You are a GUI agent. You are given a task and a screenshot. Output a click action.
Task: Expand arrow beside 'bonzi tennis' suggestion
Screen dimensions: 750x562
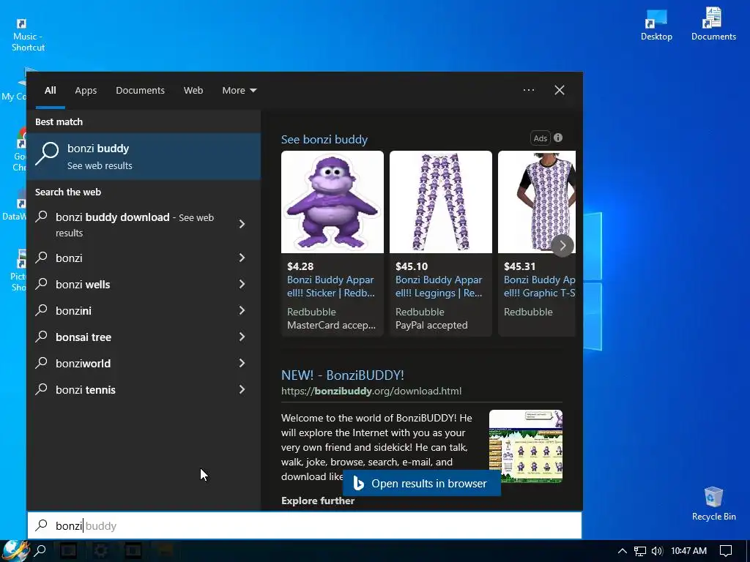point(242,389)
